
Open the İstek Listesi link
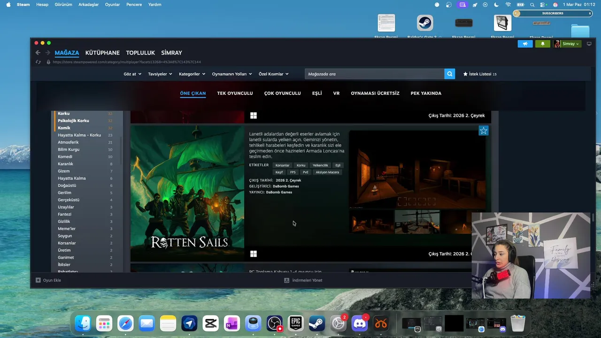pos(480,74)
